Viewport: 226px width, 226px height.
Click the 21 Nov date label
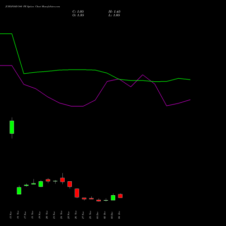coord(54,215)
